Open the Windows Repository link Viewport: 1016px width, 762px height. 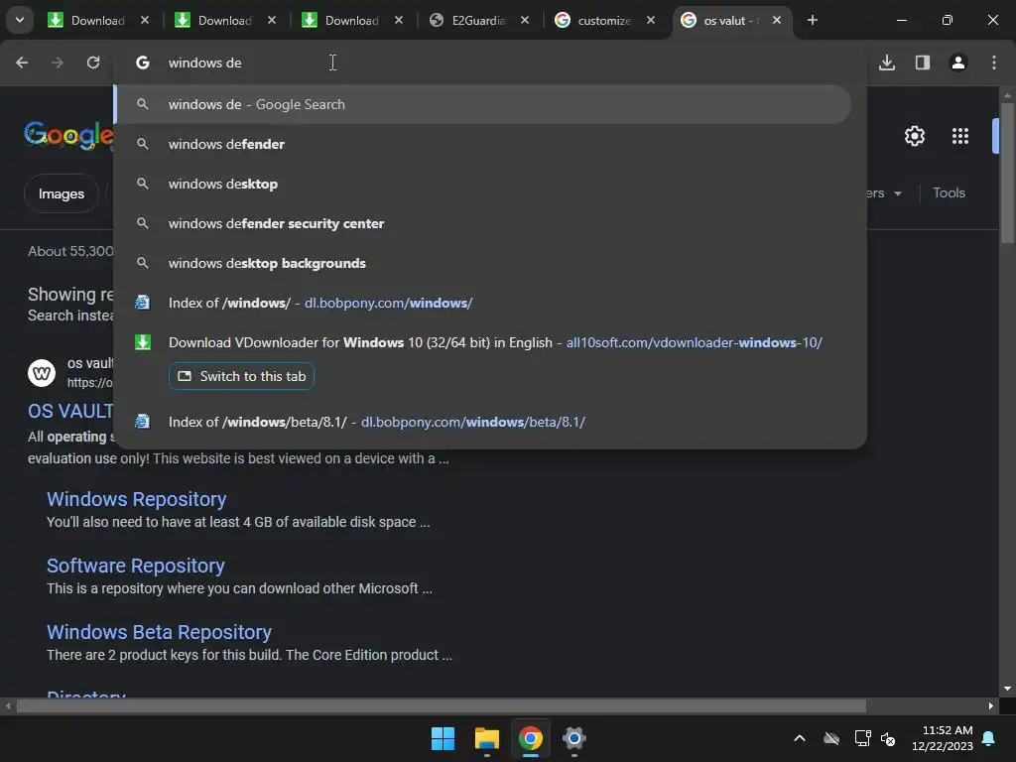click(x=137, y=499)
